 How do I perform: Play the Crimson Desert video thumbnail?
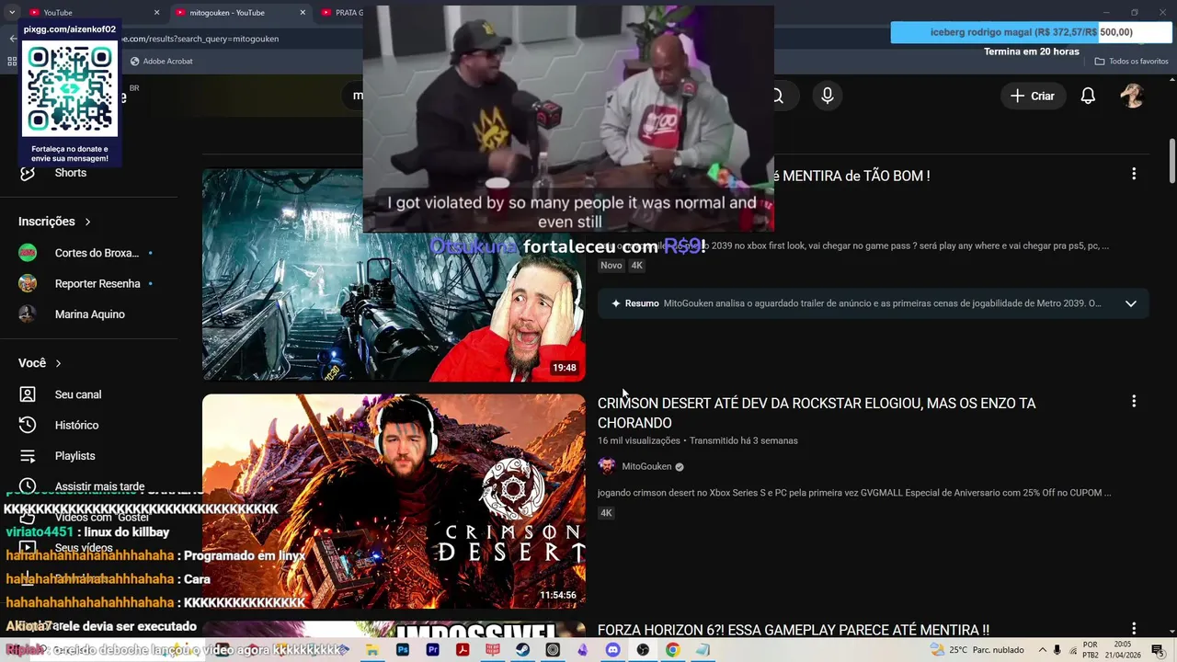pos(394,501)
